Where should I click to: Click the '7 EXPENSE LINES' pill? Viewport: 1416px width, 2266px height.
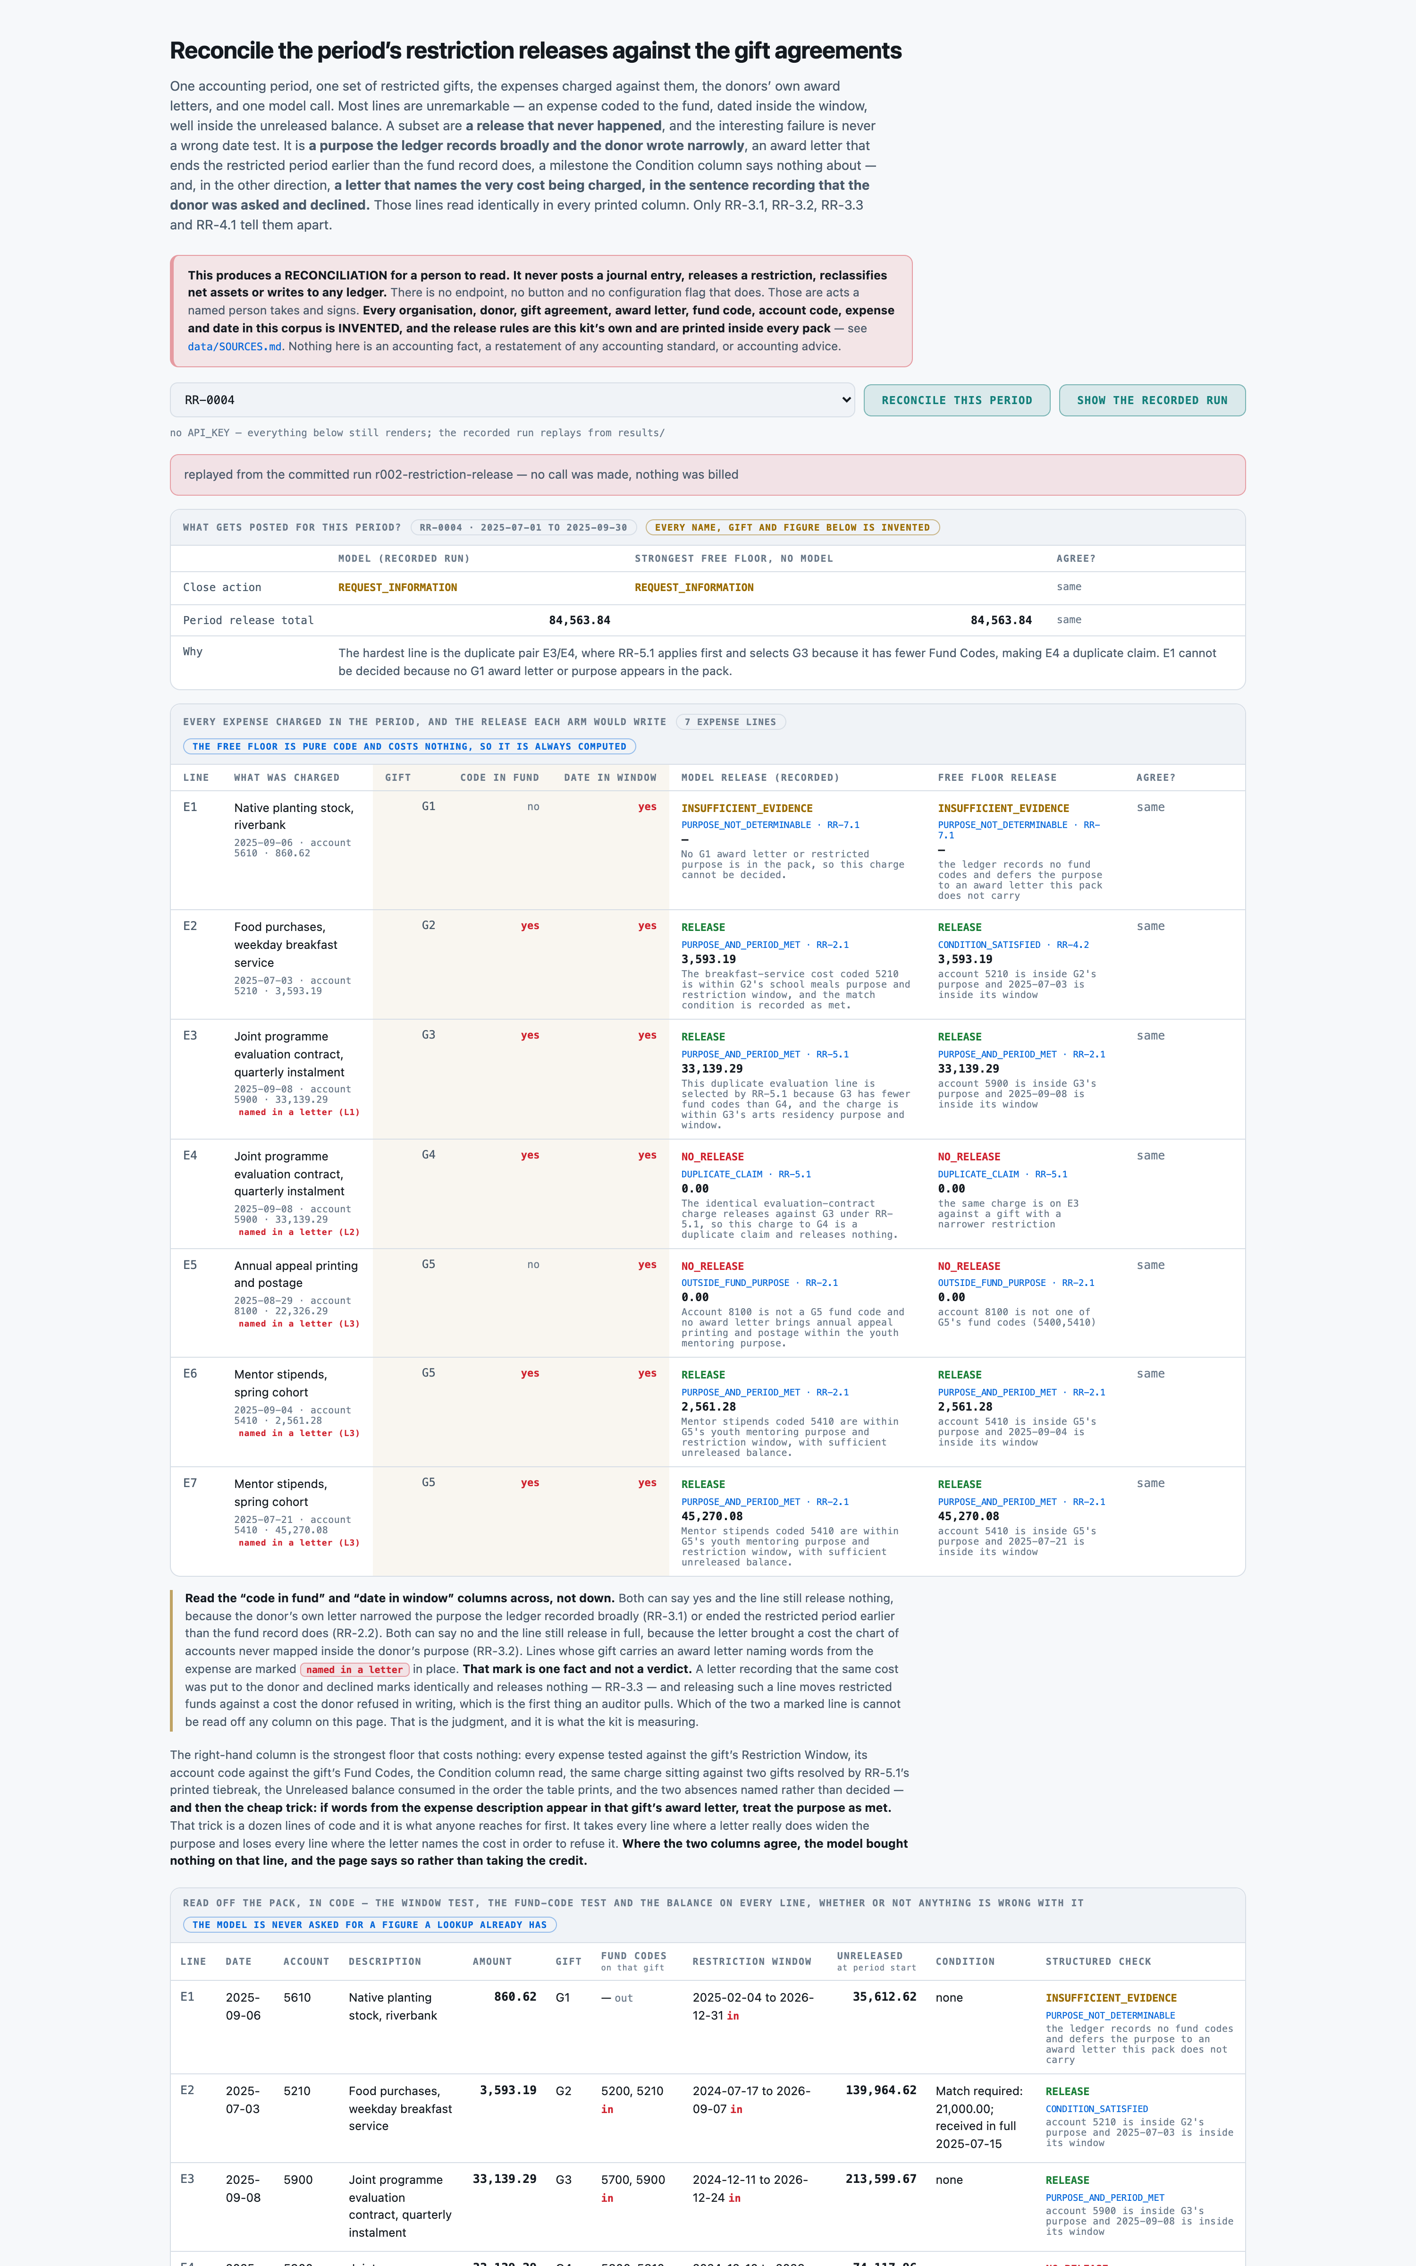tap(731, 722)
